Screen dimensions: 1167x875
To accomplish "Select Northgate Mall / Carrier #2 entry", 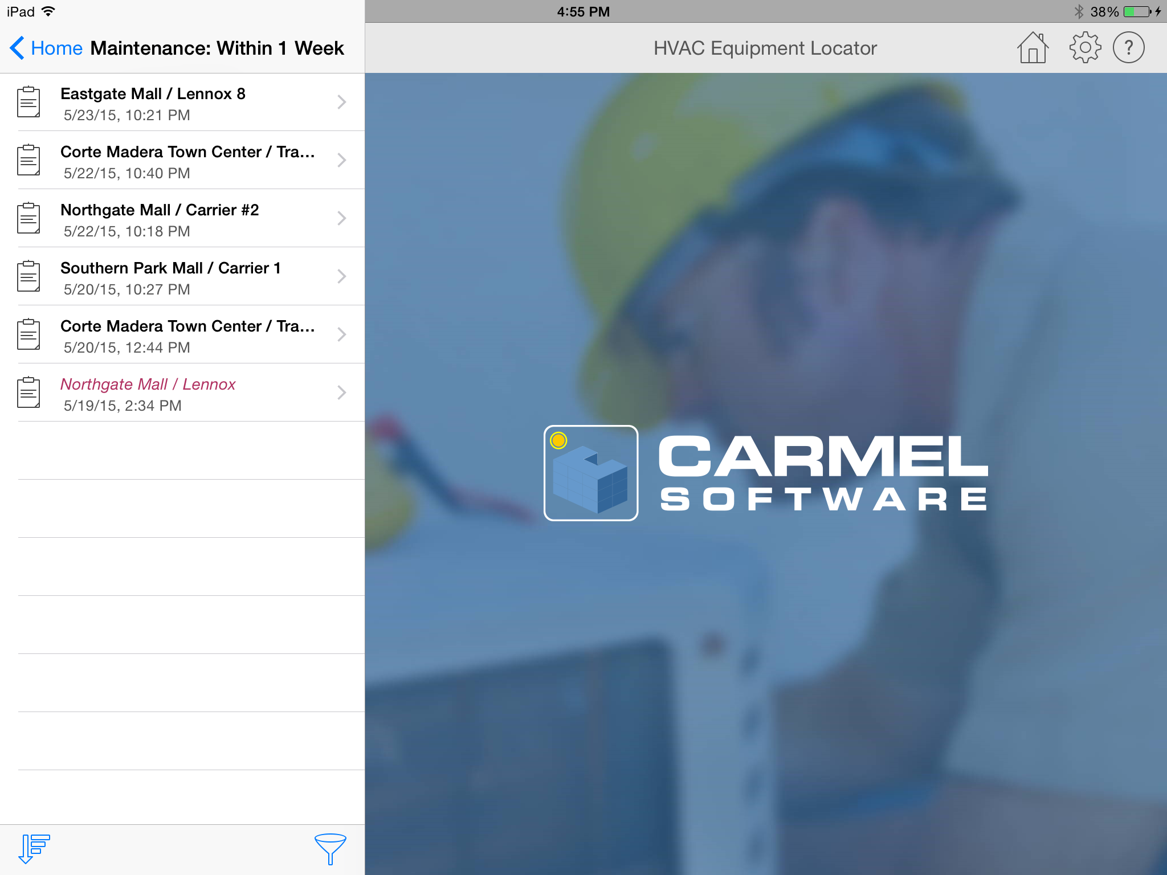I will point(182,218).
